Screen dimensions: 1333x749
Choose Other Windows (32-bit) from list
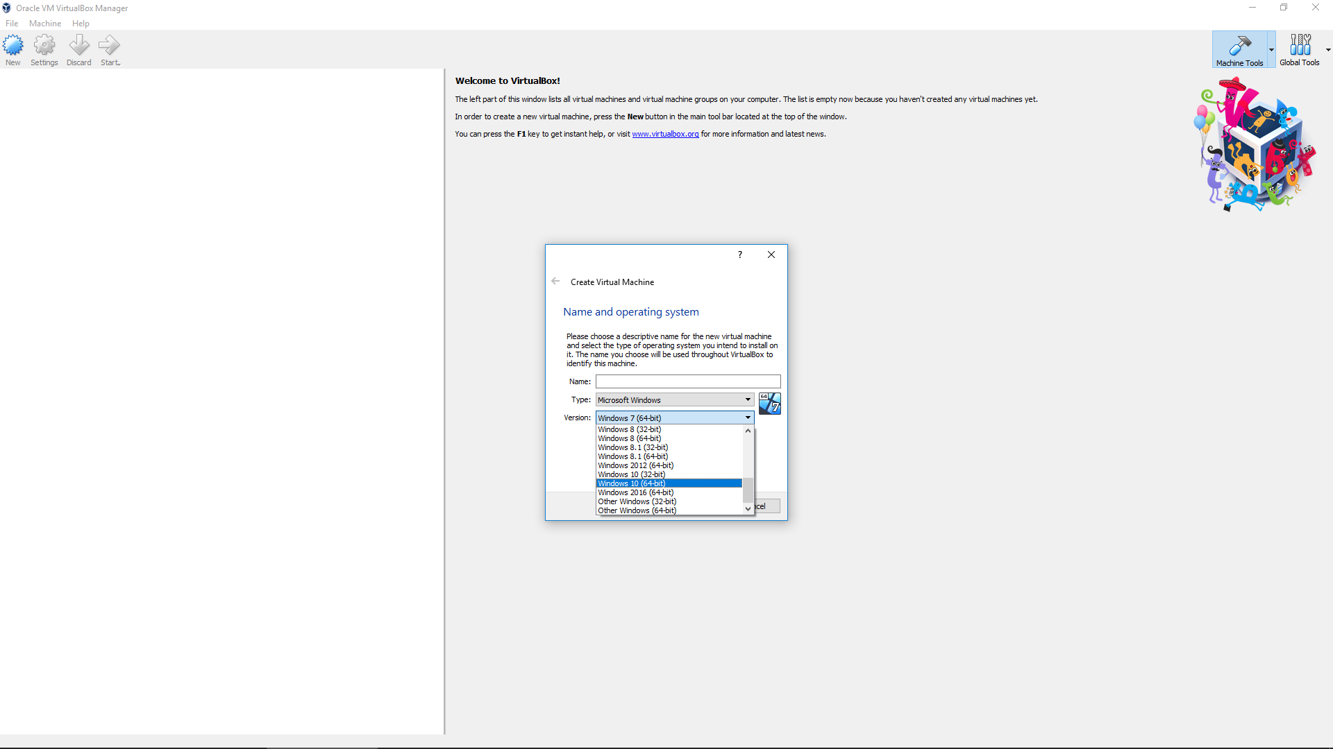point(669,502)
